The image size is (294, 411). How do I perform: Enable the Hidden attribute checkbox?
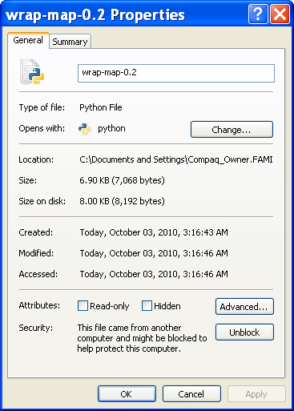147,306
